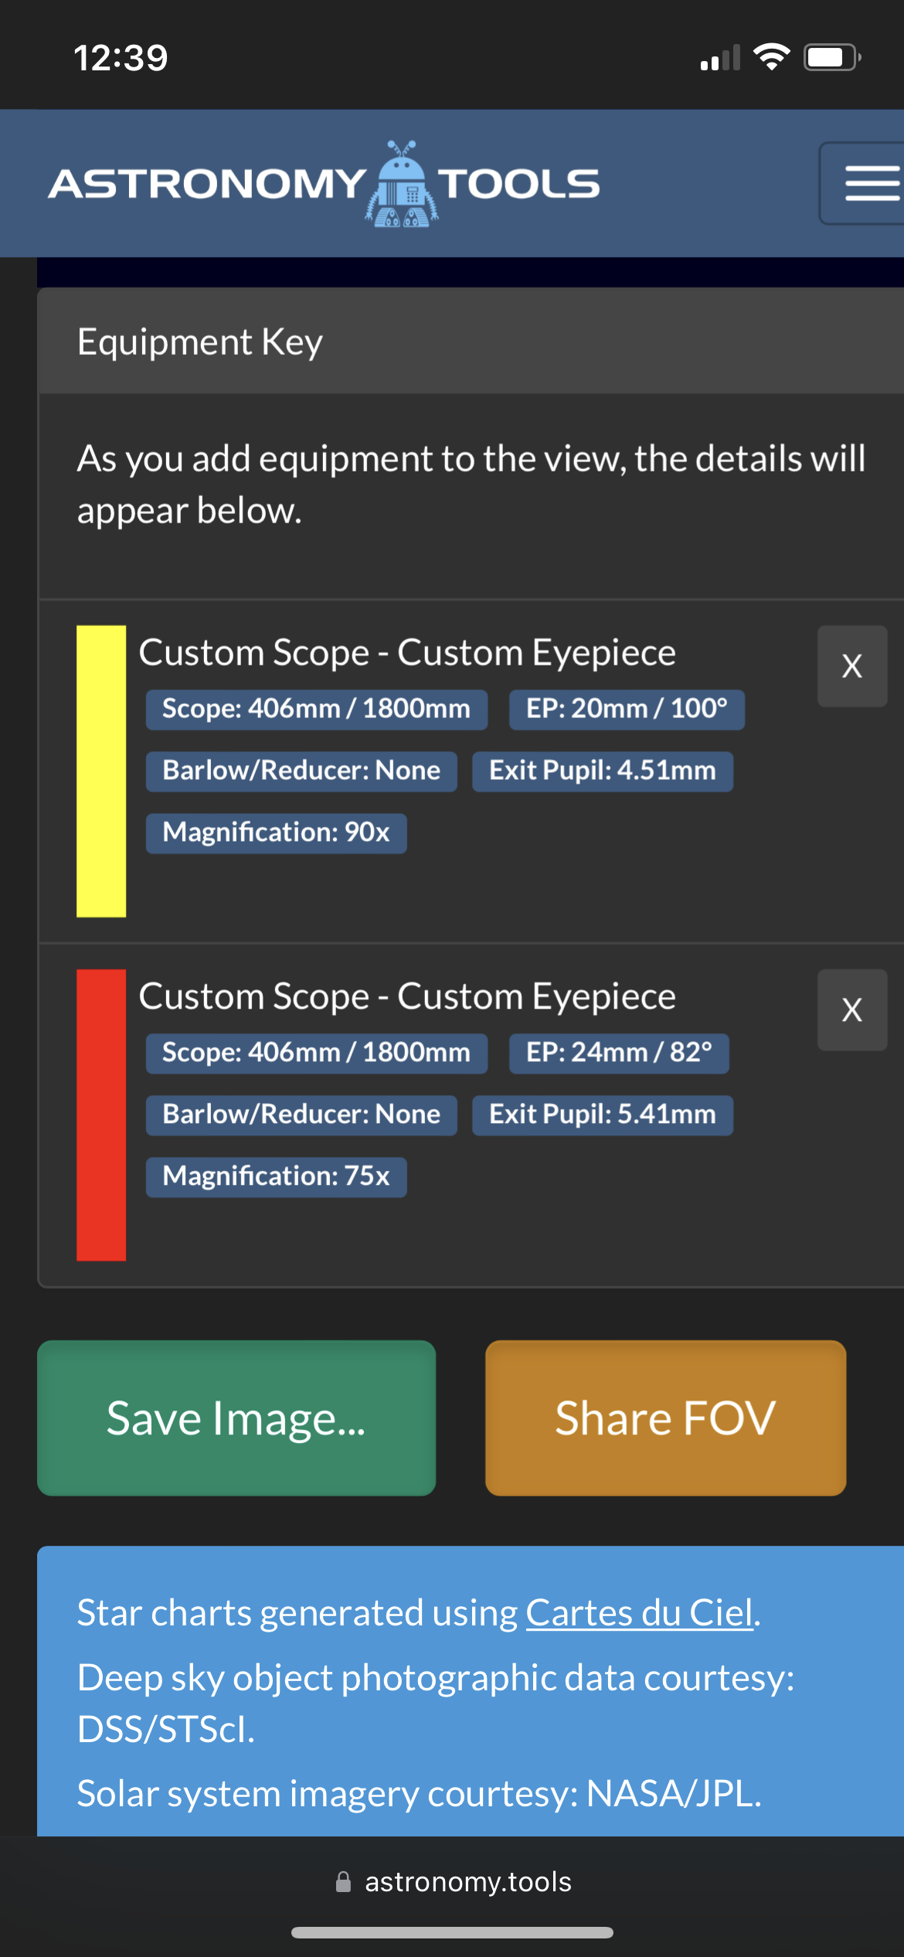The height and width of the screenshot is (1957, 904).
Task: Tap the Exit Pupil: 5.41mm badge
Action: [602, 1115]
